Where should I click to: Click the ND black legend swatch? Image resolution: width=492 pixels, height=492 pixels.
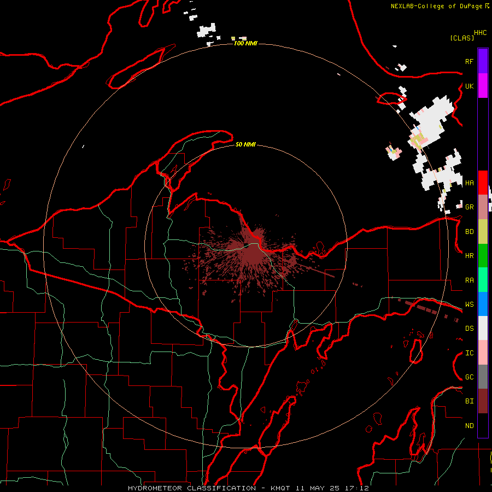coord(483,425)
